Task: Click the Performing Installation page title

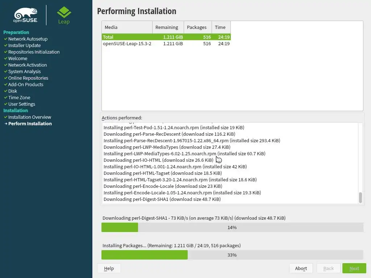Action: [137, 11]
